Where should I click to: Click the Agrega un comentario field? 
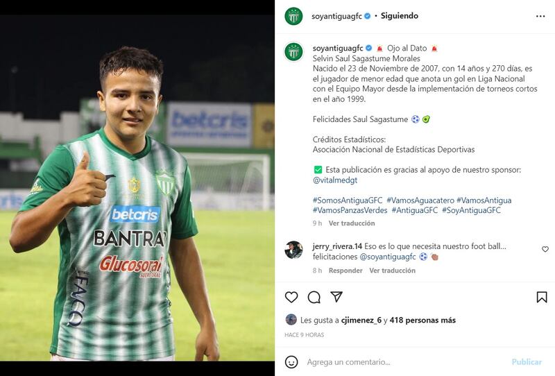pyautogui.click(x=405, y=362)
